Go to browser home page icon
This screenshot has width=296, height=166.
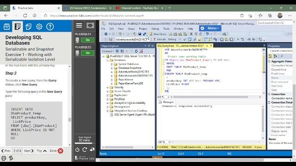click(35, 16)
